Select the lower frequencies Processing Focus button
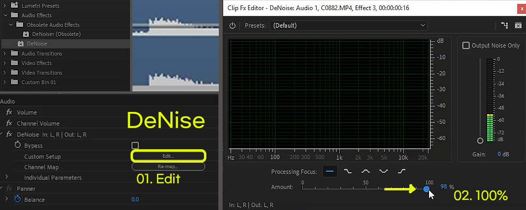526x210 pixels. (348, 171)
